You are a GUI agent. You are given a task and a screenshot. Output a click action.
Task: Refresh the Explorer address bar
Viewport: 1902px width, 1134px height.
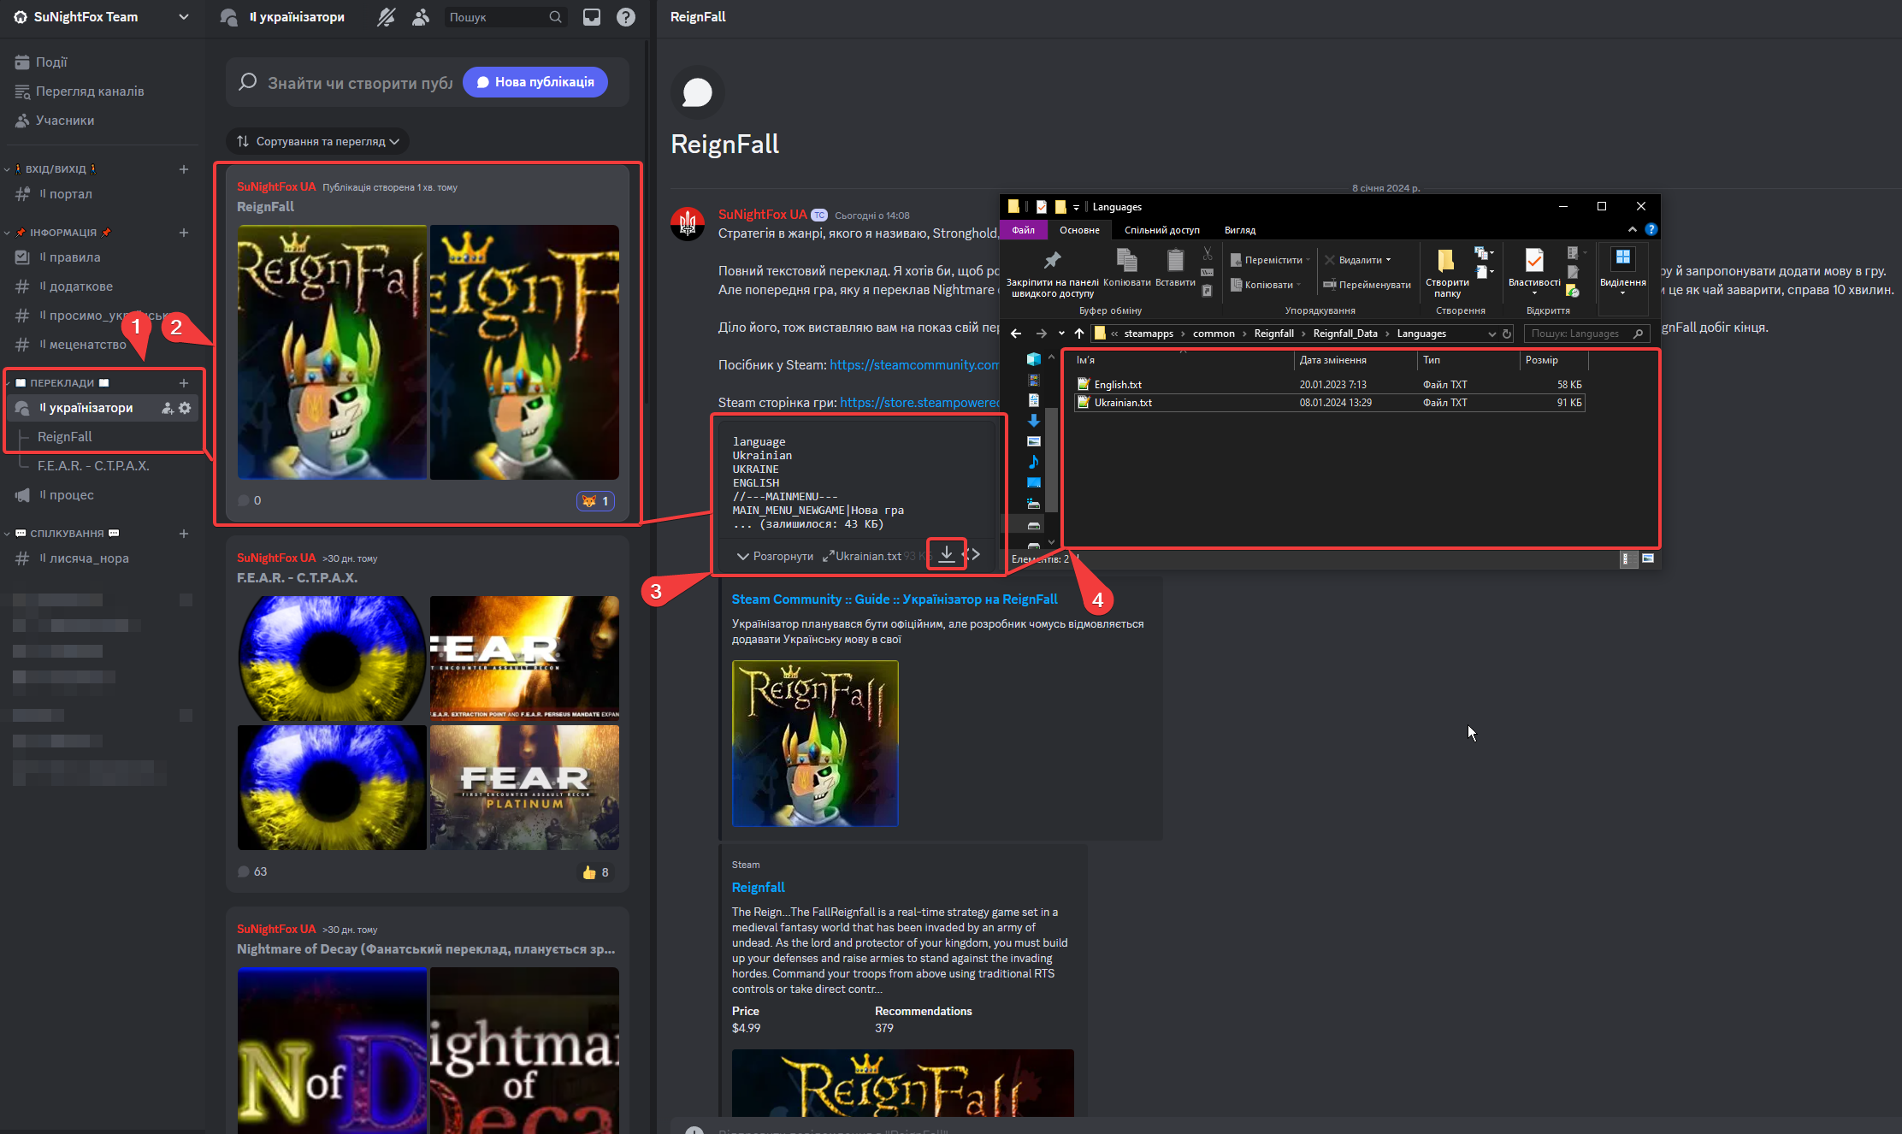point(1507,334)
